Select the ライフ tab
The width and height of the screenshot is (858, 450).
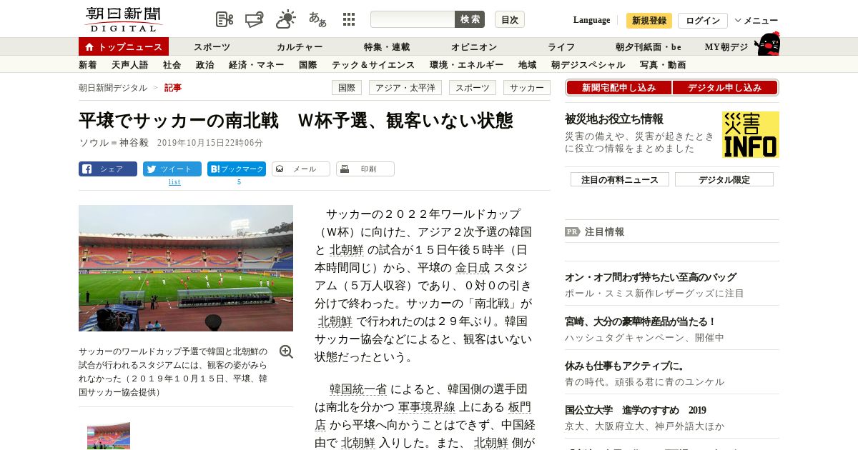(x=561, y=47)
